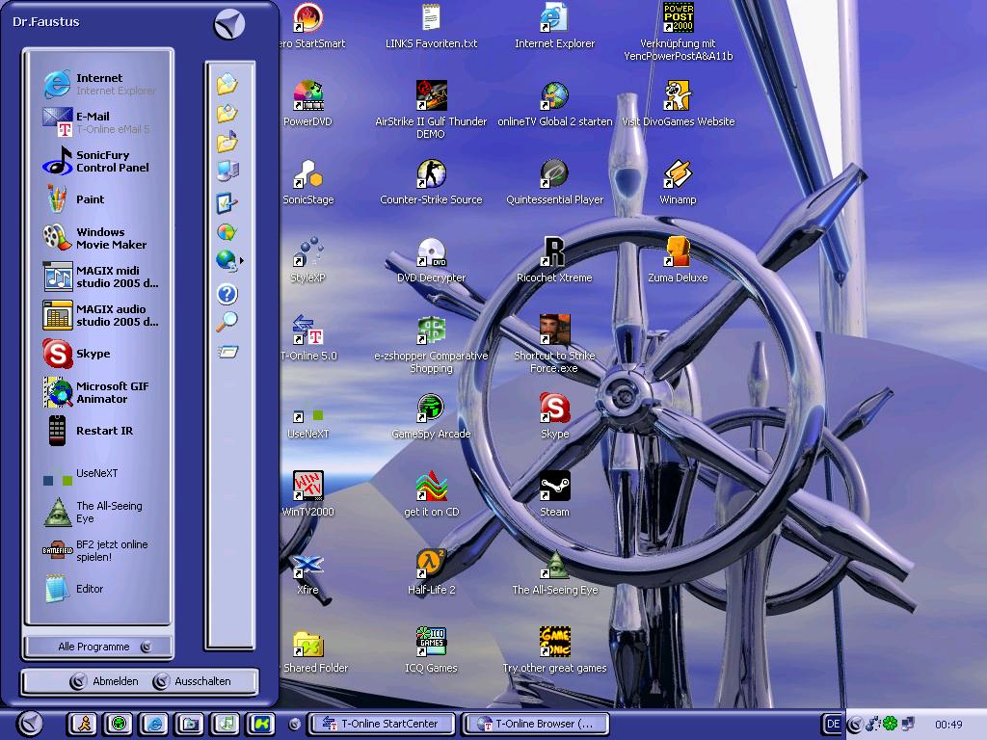
Task: Open MAGIX midi studio 2005 entry
Action: pyautogui.click(x=100, y=277)
